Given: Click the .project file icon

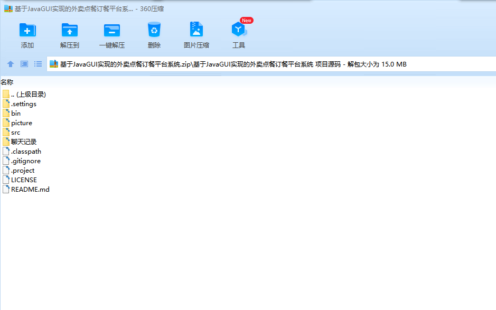Looking at the screenshot, I should [6, 170].
